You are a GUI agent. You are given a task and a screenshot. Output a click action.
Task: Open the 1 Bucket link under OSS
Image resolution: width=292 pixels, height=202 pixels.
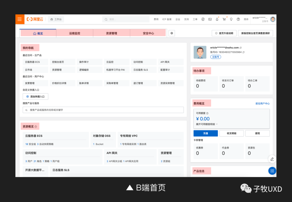(98, 144)
